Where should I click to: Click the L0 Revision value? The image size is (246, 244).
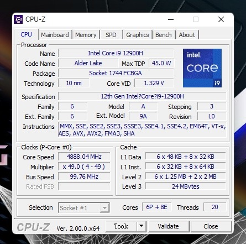(212, 116)
